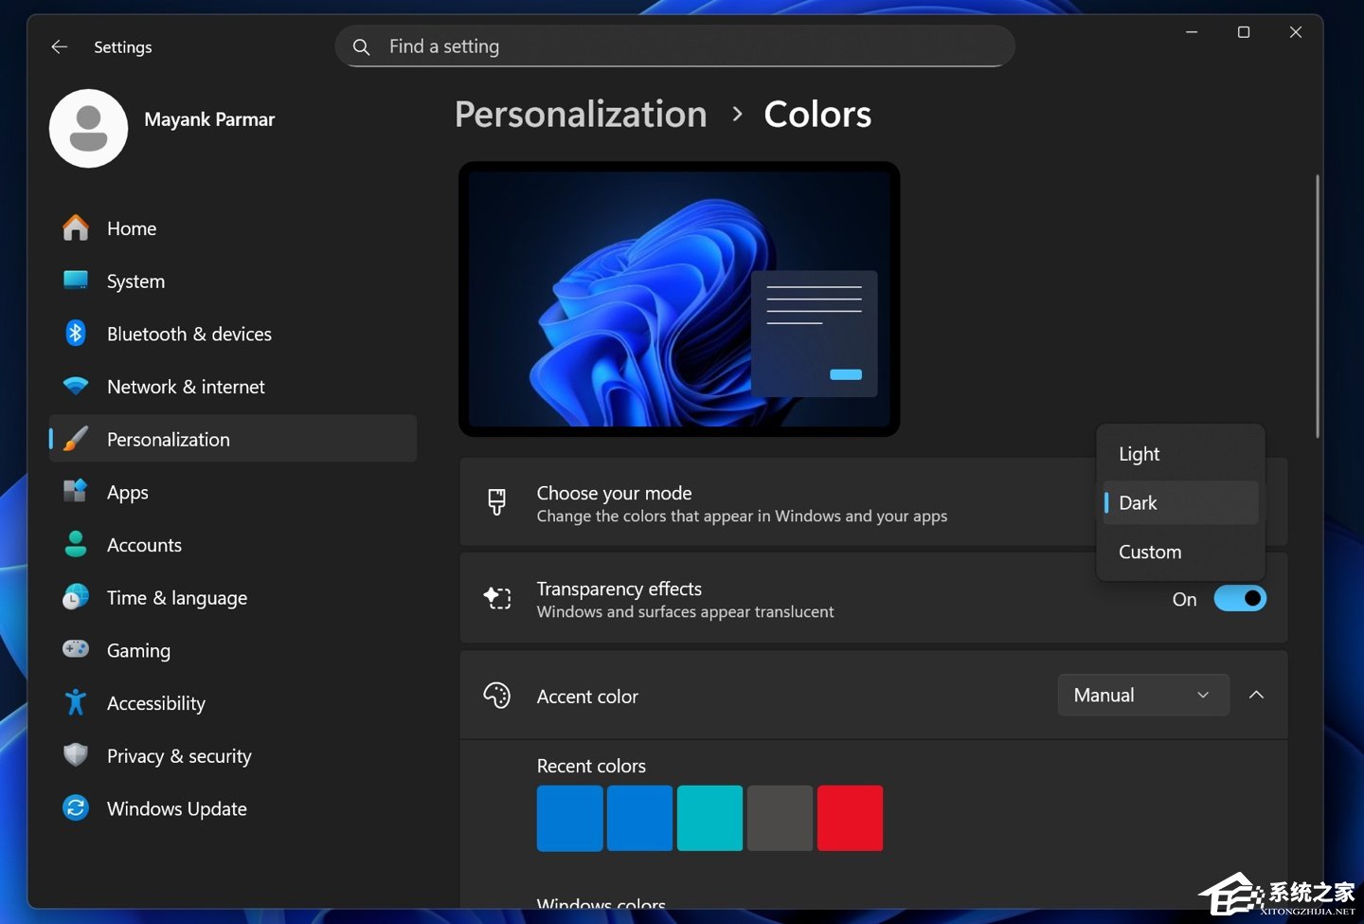Open Gaming controller icon
Viewport: 1364px width, 924px height.
pyautogui.click(x=76, y=650)
